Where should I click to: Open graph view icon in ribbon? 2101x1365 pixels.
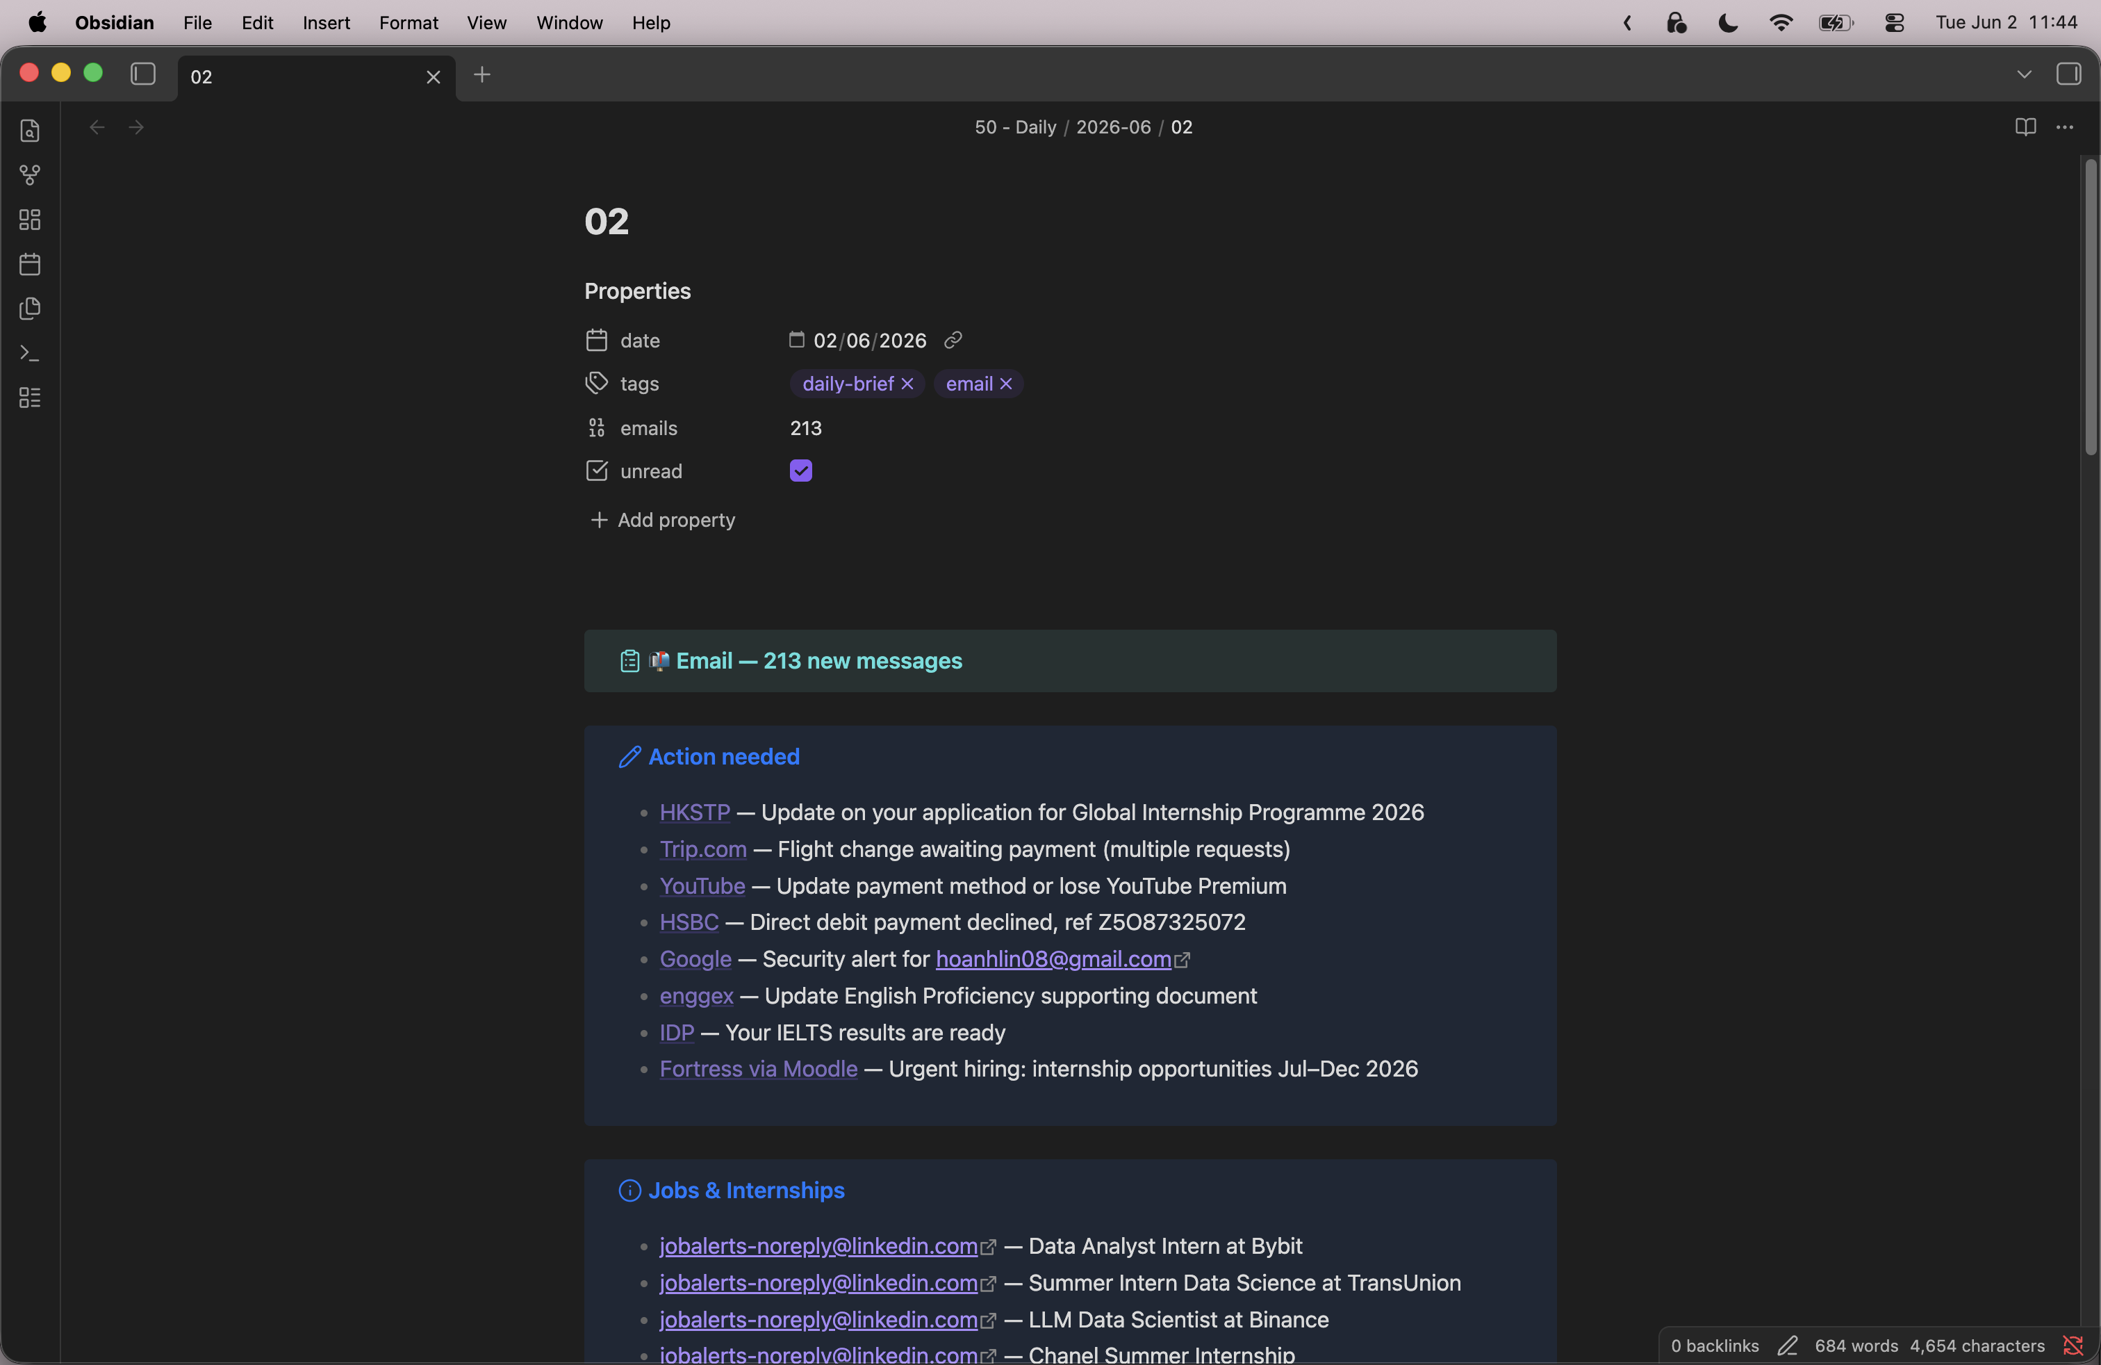click(30, 175)
